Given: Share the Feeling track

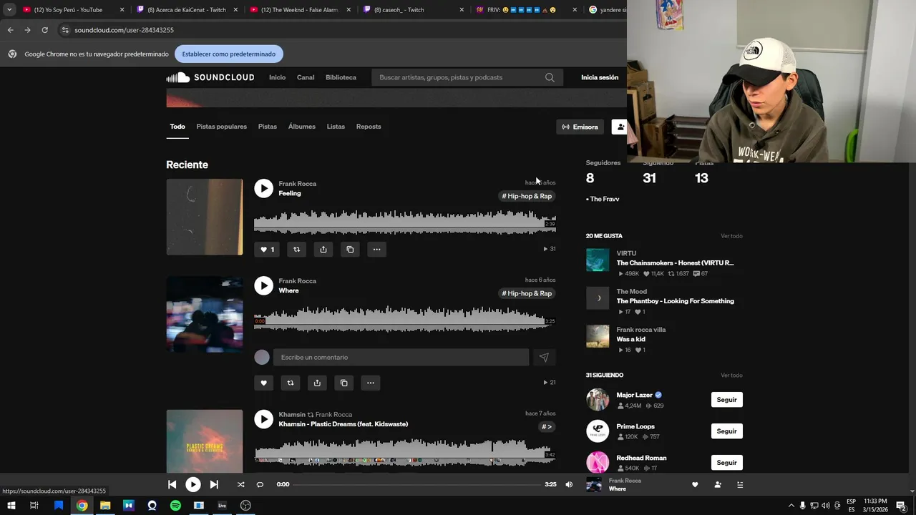Looking at the screenshot, I should 323,250.
